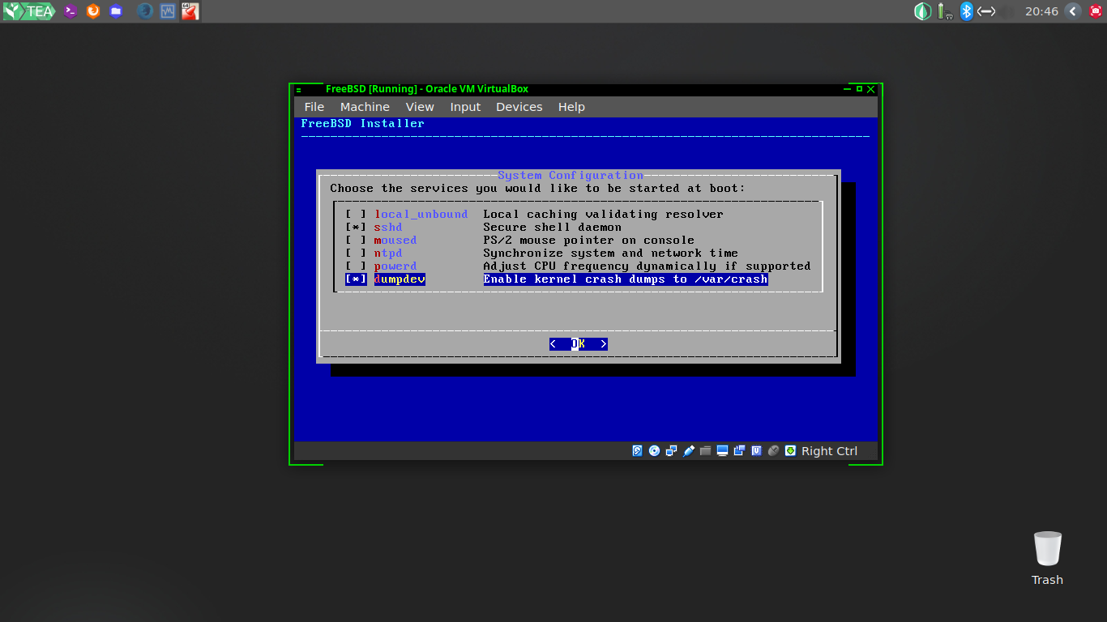Image resolution: width=1107 pixels, height=622 pixels.
Task: Launch the purple terminal icon in the panel
Action: coord(71,11)
